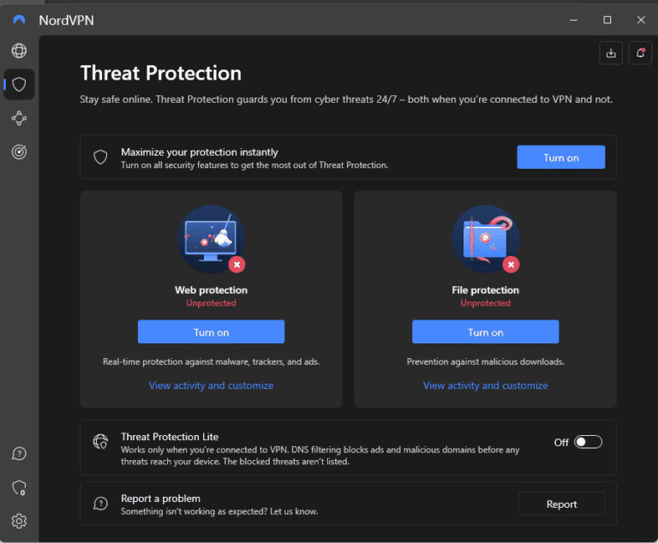Click "Maximize your protection instantly" text

coord(200,152)
